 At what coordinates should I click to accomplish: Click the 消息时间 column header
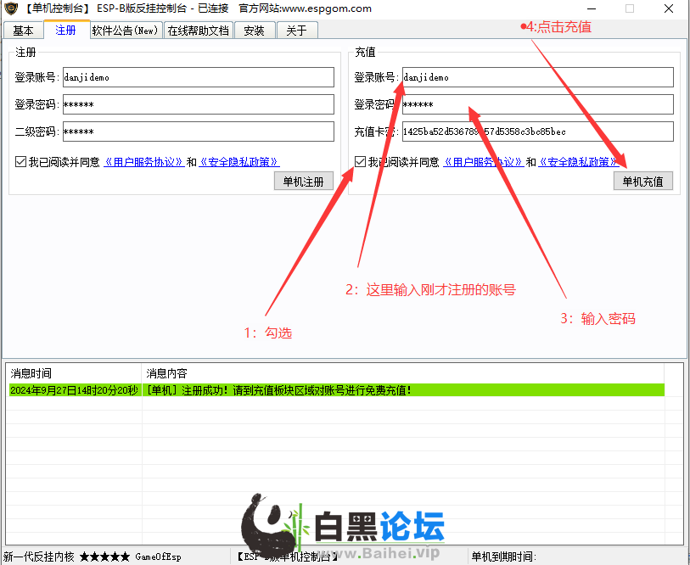coord(74,373)
